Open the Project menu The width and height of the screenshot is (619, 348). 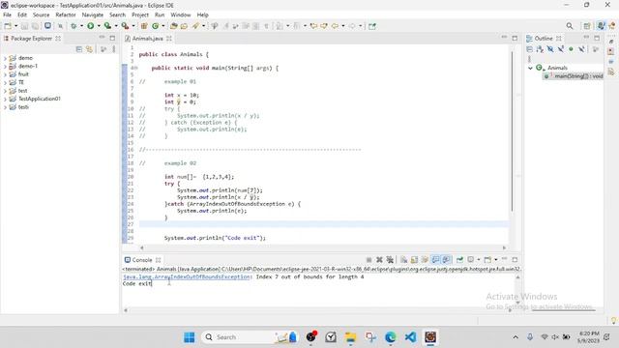[140, 14]
